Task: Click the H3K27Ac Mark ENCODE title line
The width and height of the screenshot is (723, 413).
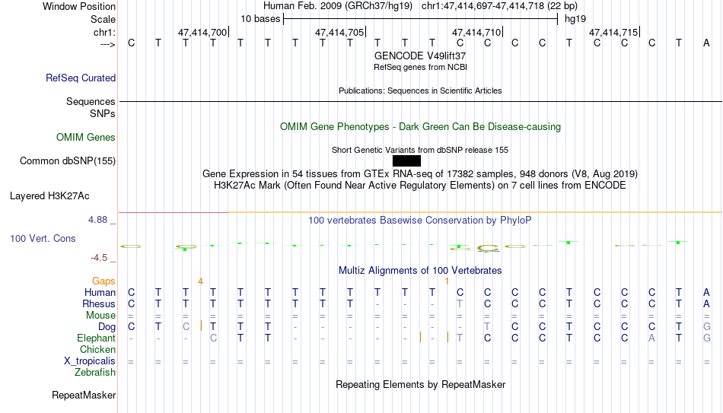Action: 420,186
